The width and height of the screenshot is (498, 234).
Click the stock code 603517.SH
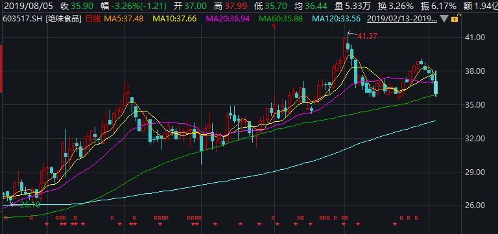pos(22,19)
